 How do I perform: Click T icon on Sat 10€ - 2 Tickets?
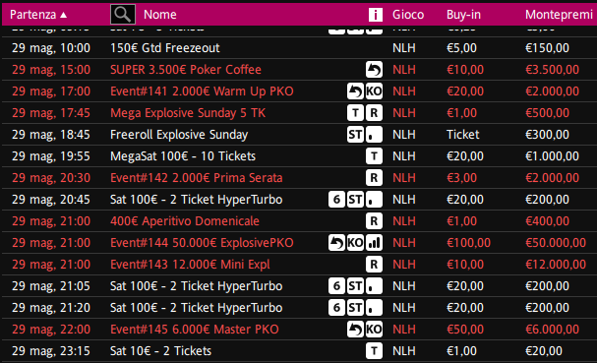(x=374, y=351)
